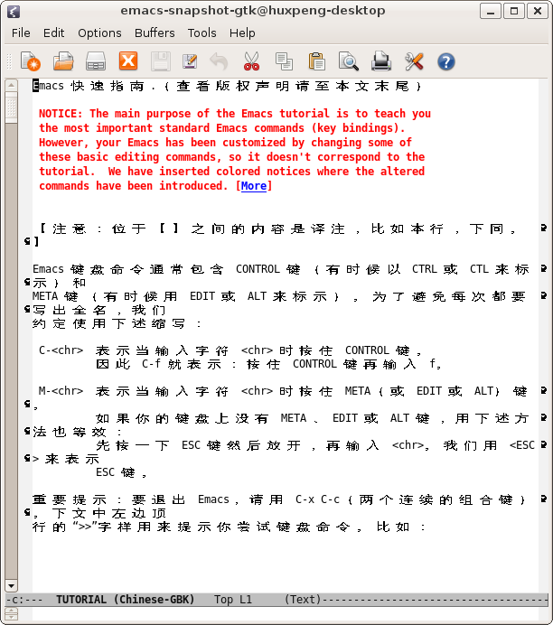Screen dimensions: 553x625
Task: Open the Help menu
Action: (x=242, y=33)
